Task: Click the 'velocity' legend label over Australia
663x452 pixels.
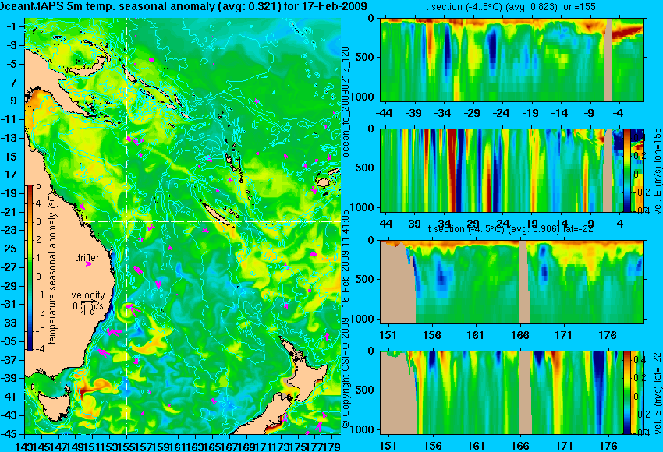Action: tap(88, 295)
